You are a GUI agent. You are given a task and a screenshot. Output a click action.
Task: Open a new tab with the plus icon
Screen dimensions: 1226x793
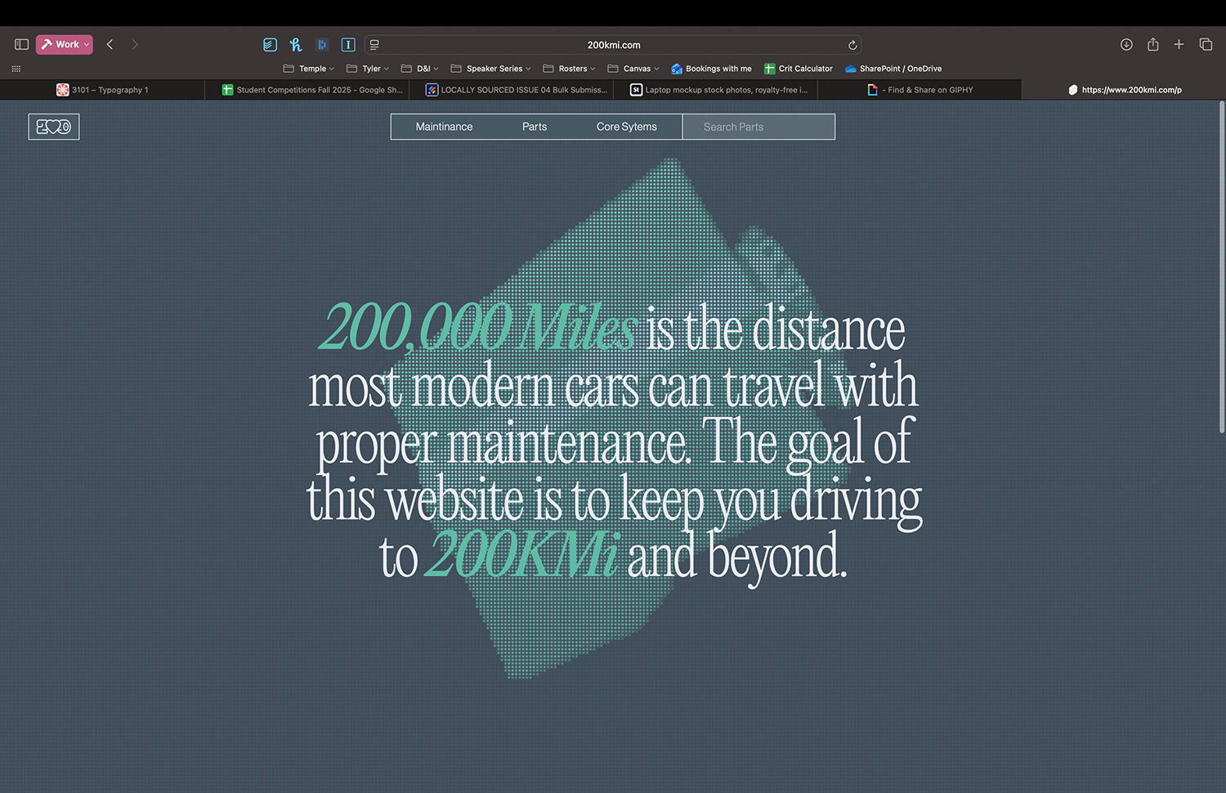(1179, 44)
